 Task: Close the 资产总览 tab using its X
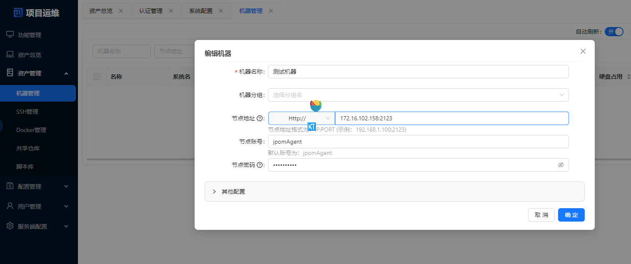click(x=121, y=11)
